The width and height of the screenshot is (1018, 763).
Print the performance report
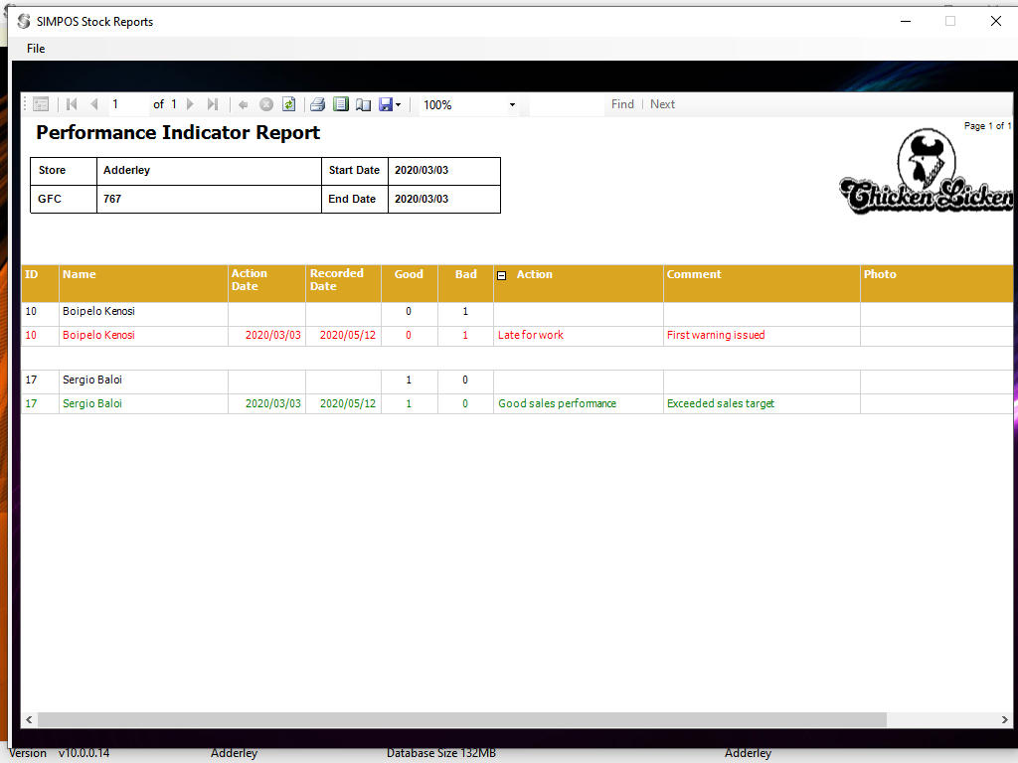tap(317, 104)
